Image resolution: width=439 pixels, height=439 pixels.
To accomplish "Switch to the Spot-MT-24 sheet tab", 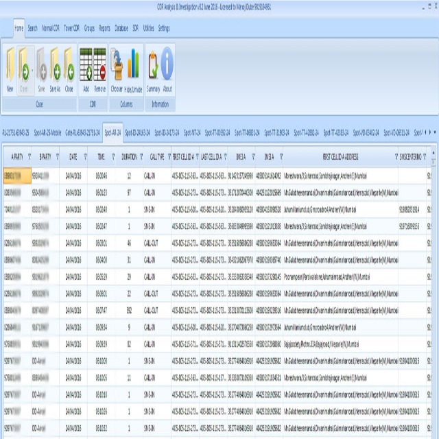I will (x=193, y=132).
